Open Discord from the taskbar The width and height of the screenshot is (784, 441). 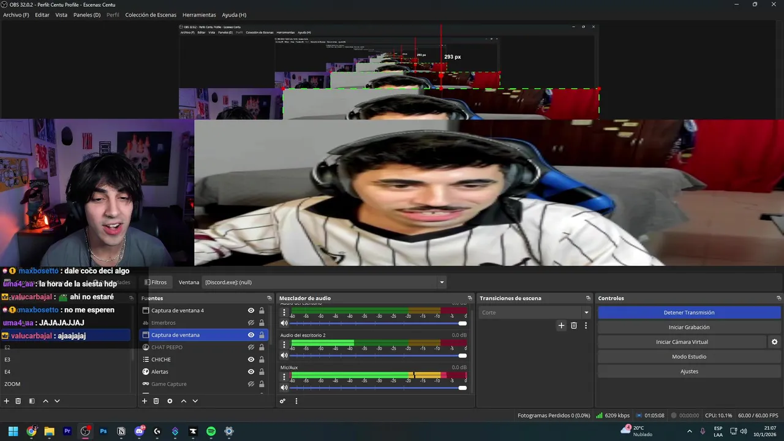139,431
